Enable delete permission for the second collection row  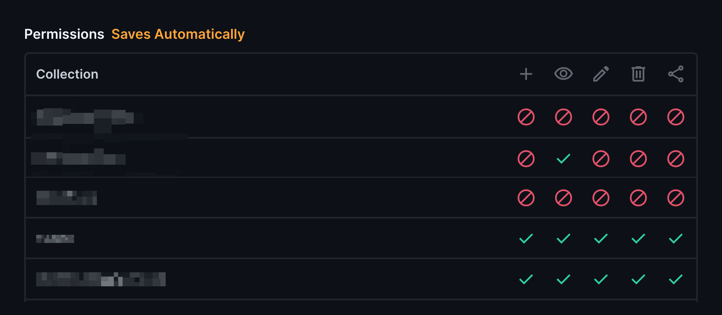638,159
